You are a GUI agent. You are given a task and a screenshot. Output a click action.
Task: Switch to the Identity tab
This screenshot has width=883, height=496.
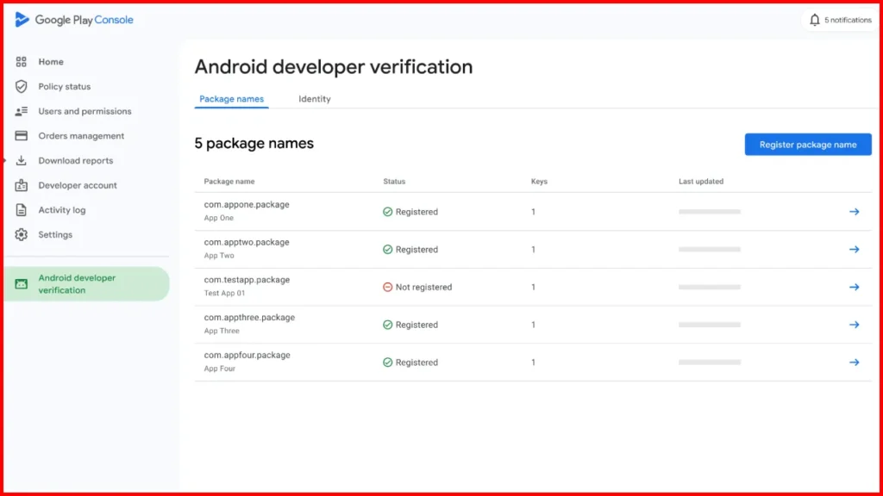click(314, 99)
